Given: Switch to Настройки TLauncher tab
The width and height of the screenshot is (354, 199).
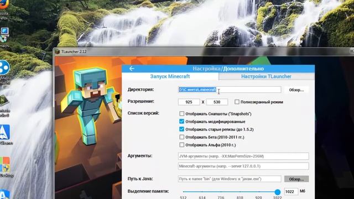Looking at the screenshot, I should [x=266, y=76].
